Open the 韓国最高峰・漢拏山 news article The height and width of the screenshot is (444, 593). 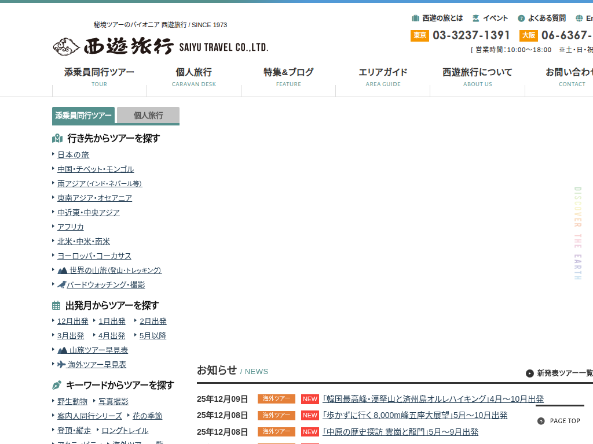pos(433,399)
